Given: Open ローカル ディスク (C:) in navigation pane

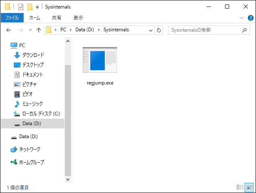Looking at the screenshot, I should pyautogui.click(x=41, y=114).
